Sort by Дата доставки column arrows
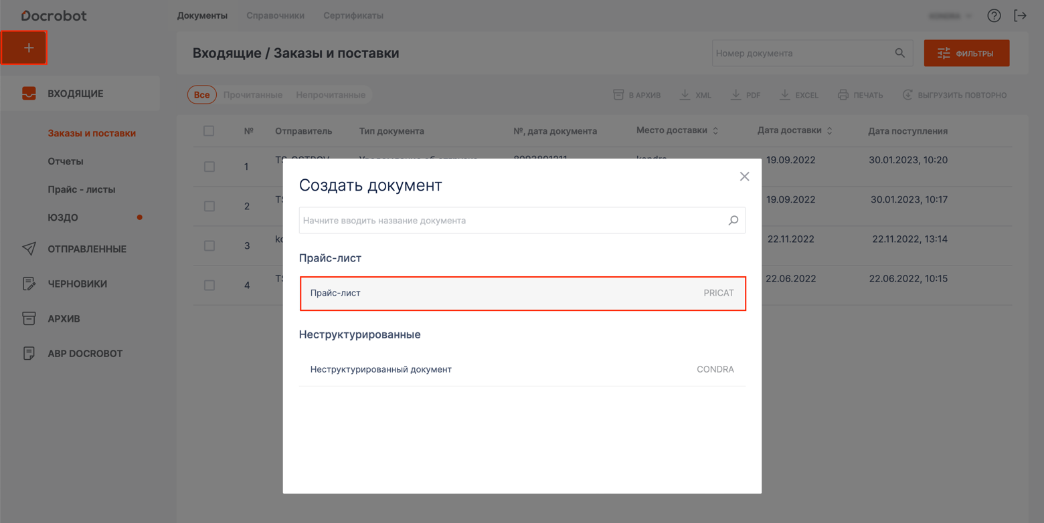The height and width of the screenshot is (523, 1044). coord(830,131)
